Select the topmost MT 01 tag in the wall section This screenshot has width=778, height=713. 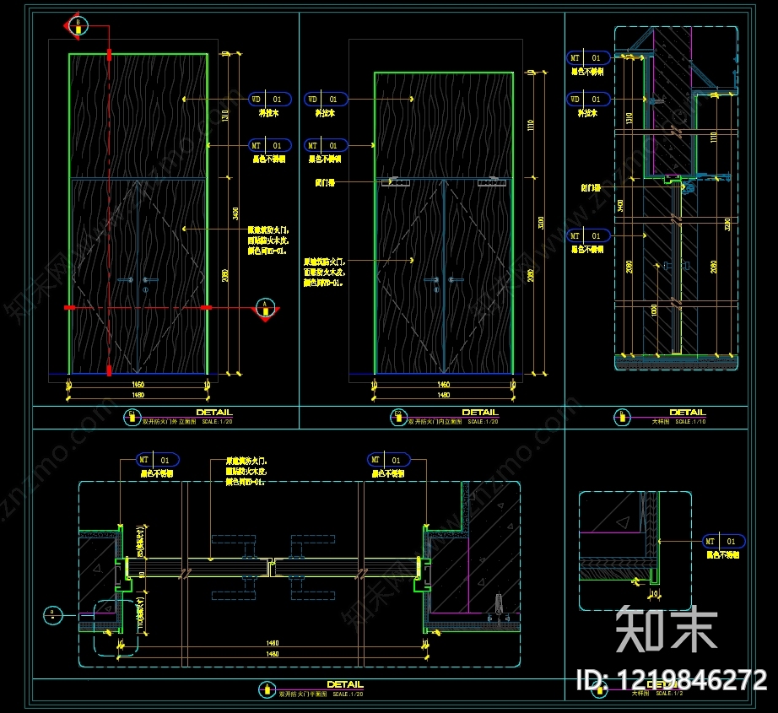tap(588, 58)
